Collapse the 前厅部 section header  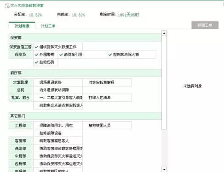[x=85, y=73]
